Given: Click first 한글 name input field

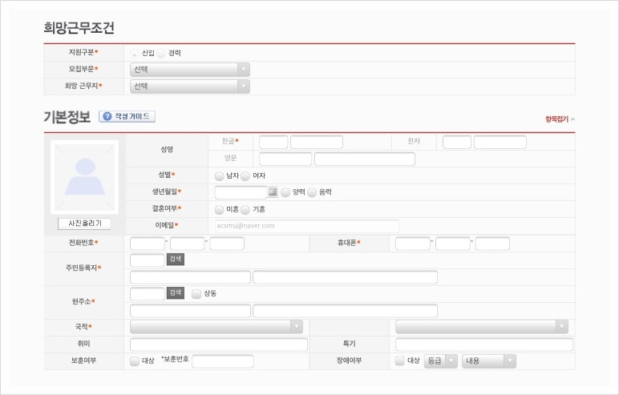Looking at the screenshot, I should (273, 142).
